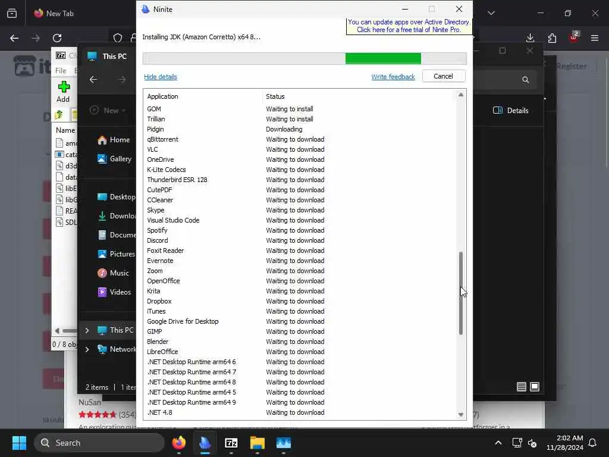Sort by Name column in 7-Zip
The width and height of the screenshot is (609, 457).
[65, 130]
